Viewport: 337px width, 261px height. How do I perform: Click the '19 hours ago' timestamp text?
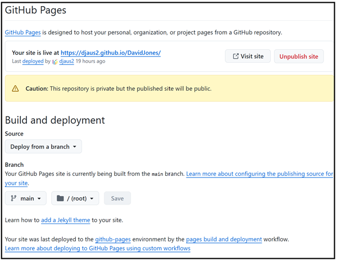coord(90,61)
